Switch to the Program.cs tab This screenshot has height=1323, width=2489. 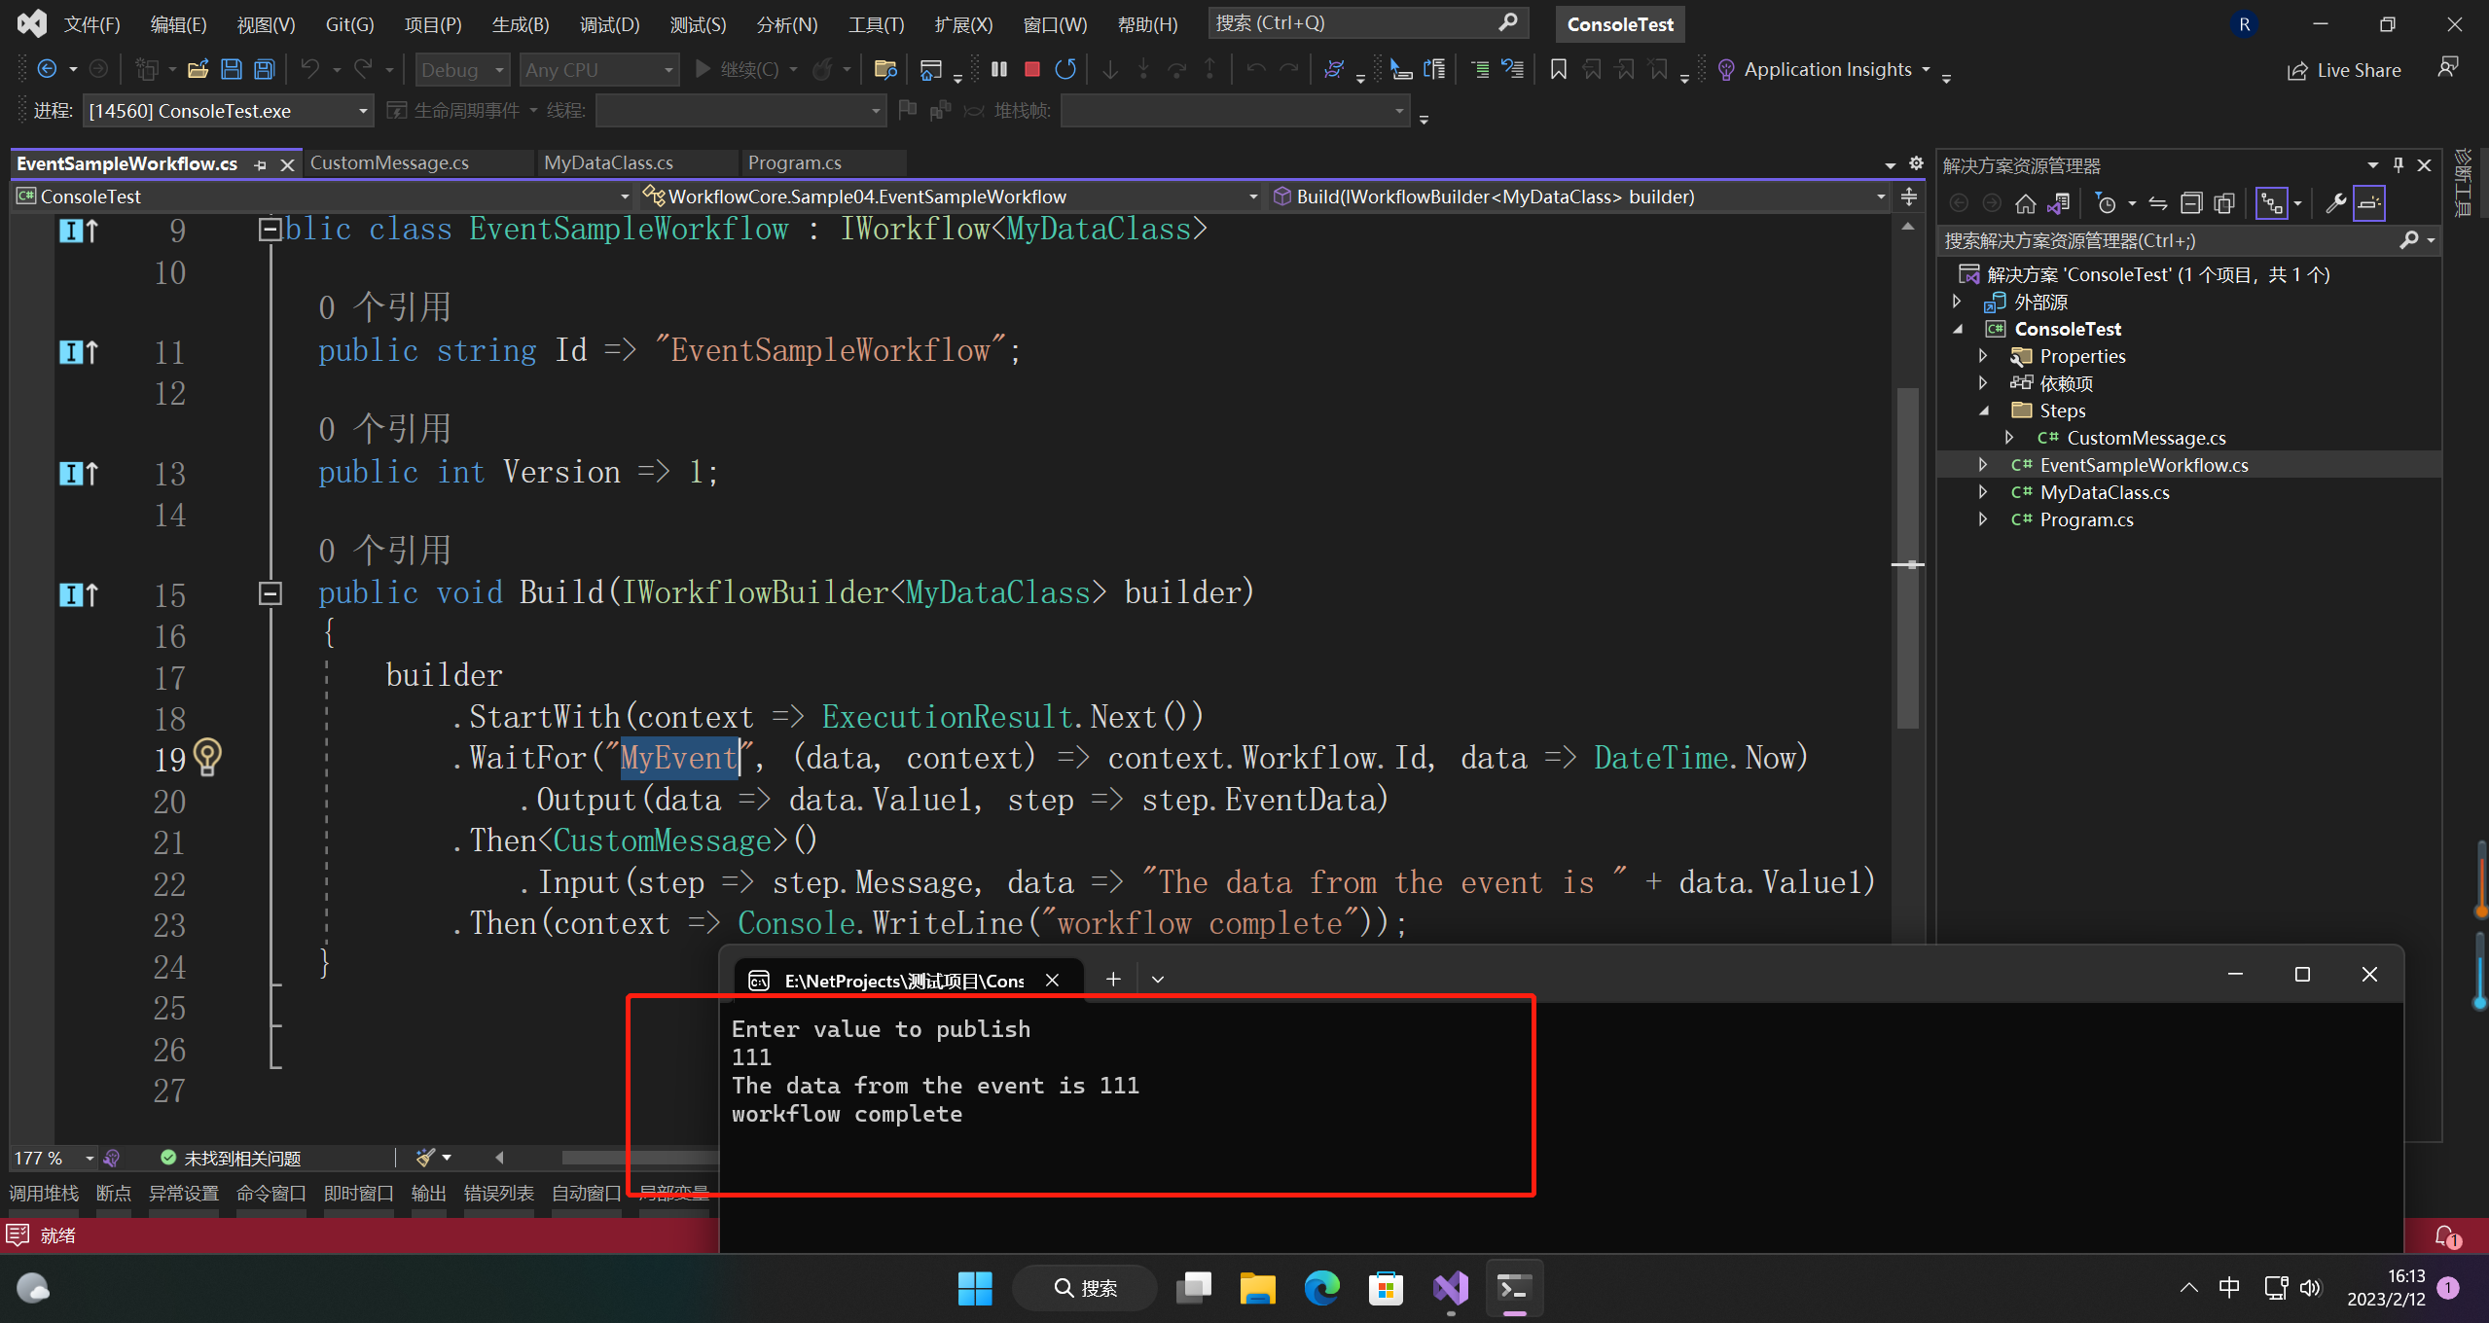coord(793,161)
